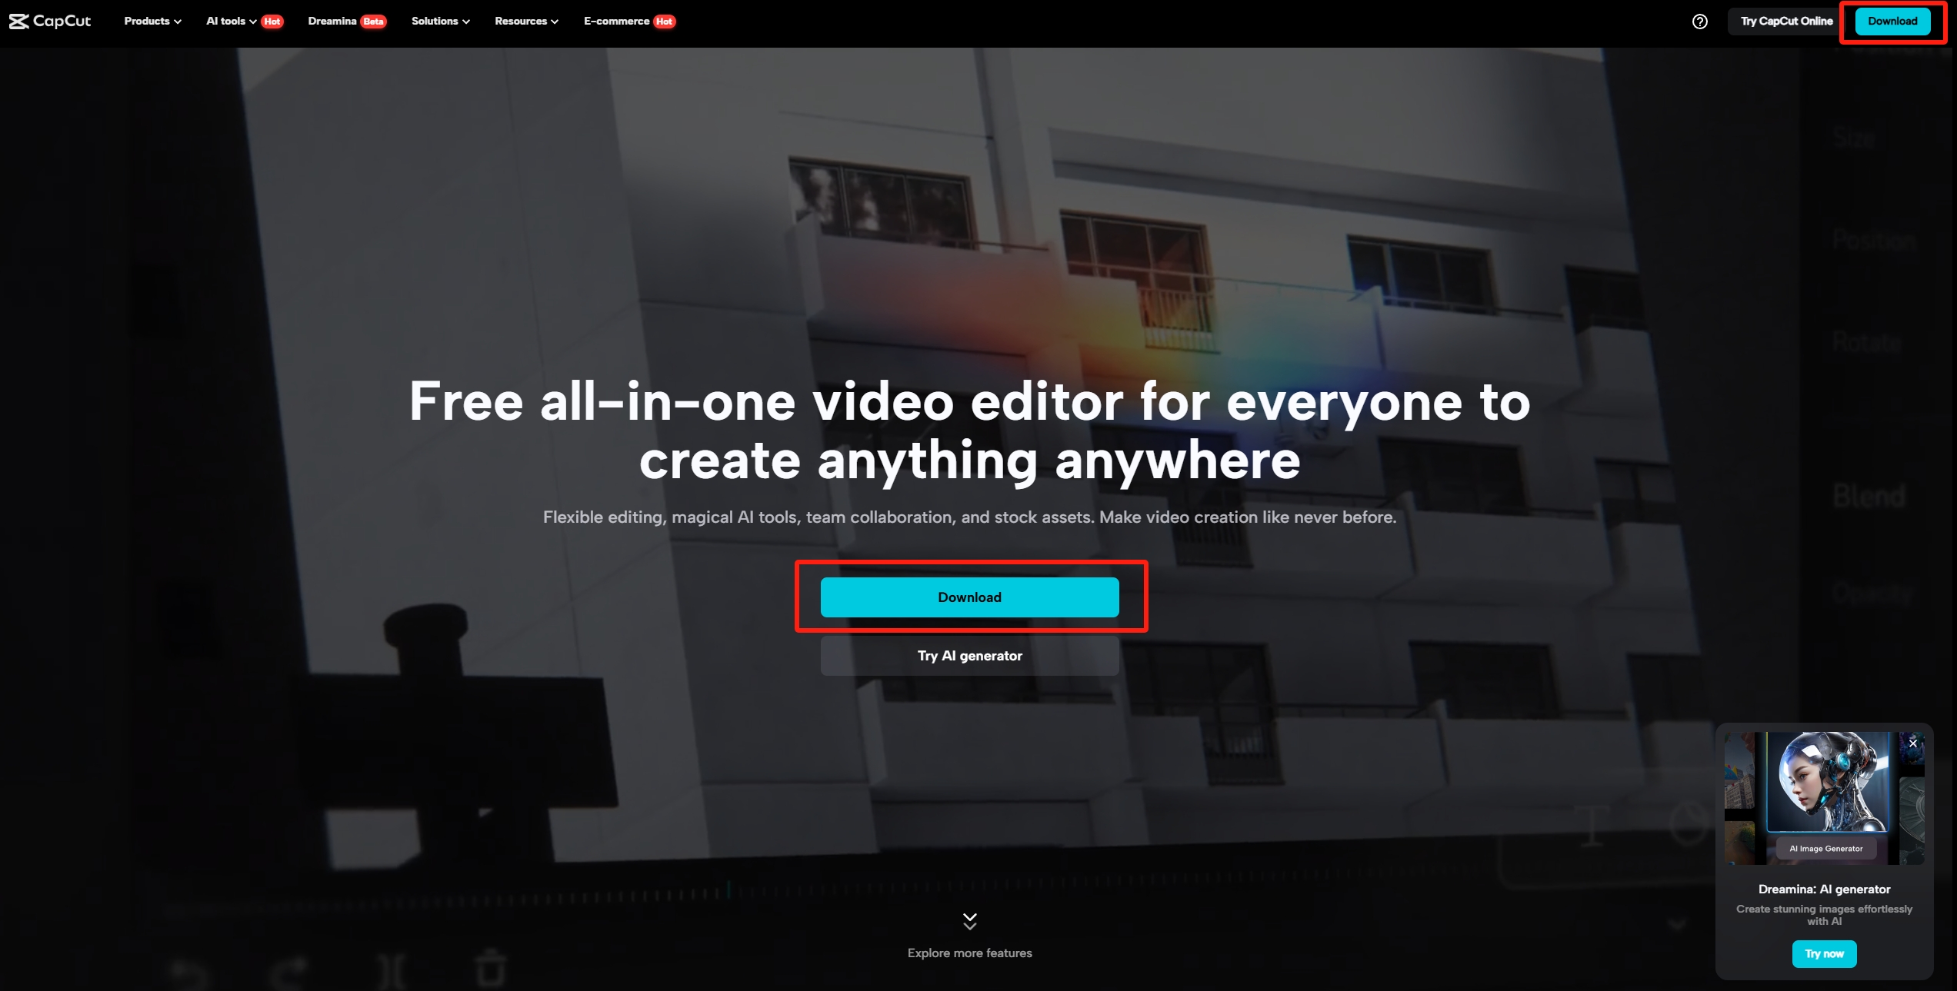Expand the Solutions dropdown menu
The image size is (1957, 991).
(440, 21)
